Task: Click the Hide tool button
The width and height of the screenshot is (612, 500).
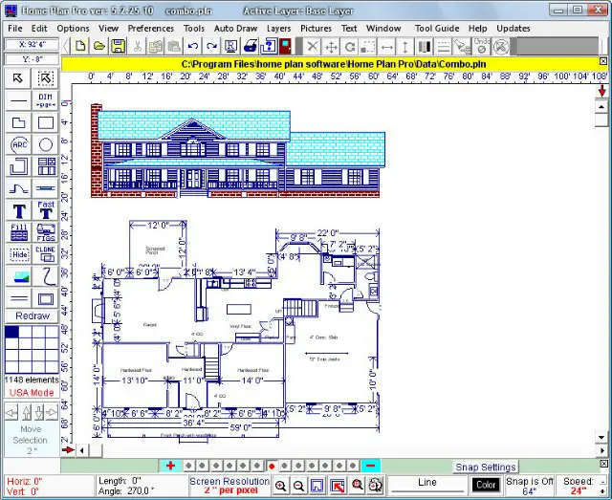Action: (x=18, y=254)
